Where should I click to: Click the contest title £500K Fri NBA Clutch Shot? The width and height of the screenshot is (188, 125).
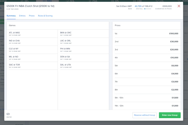click(x=30, y=6)
